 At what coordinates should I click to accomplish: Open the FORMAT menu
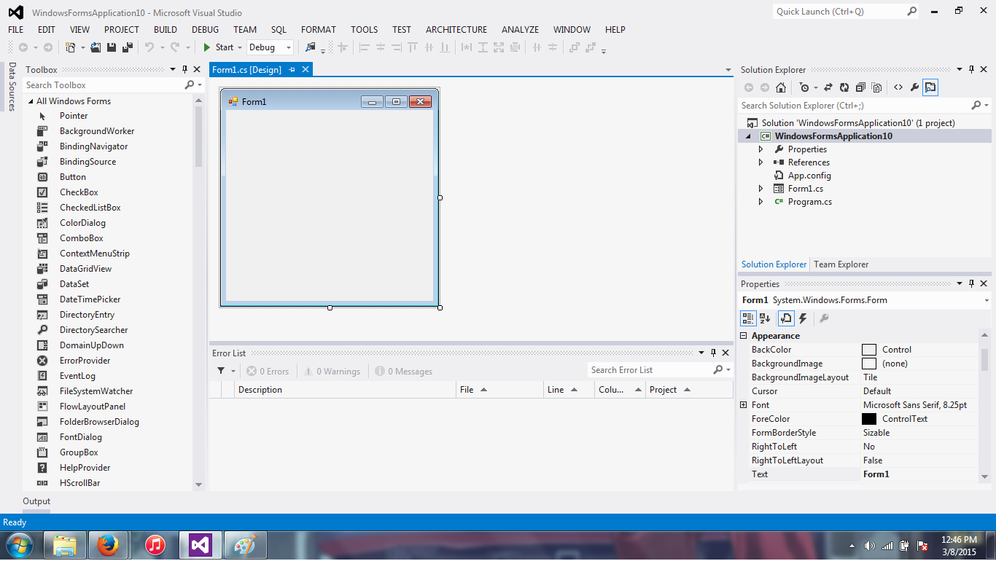pos(319,30)
